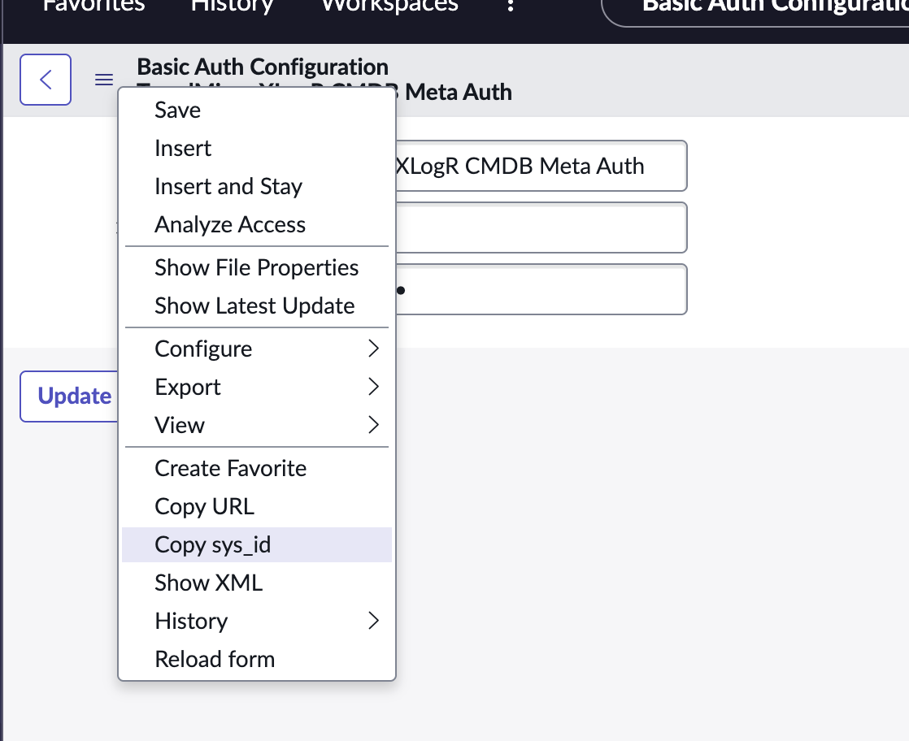Choose Insert and Stay option
Image resolution: width=909 pixels, height=741 pixels.
coord(228,186)
